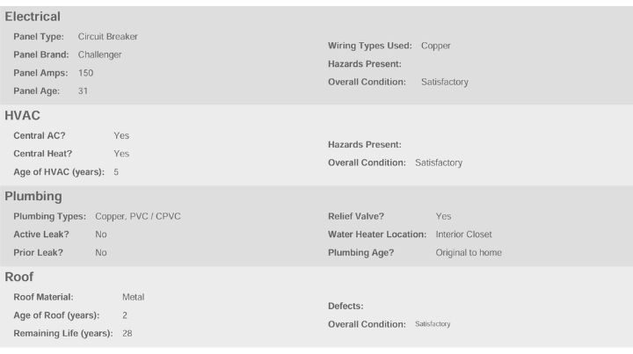Click the HVAC section heading
Image resolution: width=633 pixels, height=354 pixels.
point(22,115)
